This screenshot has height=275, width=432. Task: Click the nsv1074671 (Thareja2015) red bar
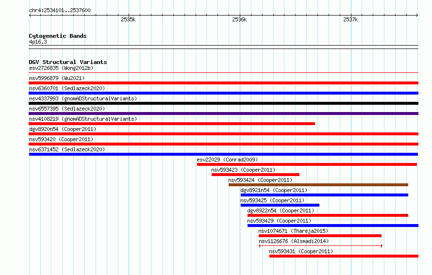point(320,236)
